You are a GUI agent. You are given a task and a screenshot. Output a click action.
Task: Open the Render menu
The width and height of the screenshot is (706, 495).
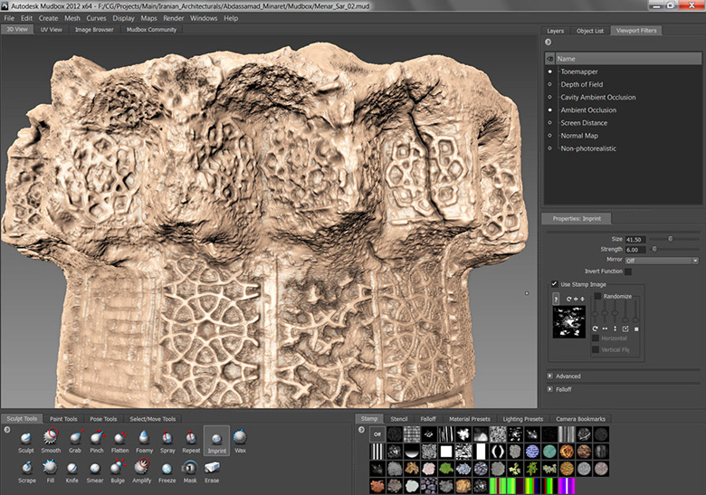coord(173,18)
